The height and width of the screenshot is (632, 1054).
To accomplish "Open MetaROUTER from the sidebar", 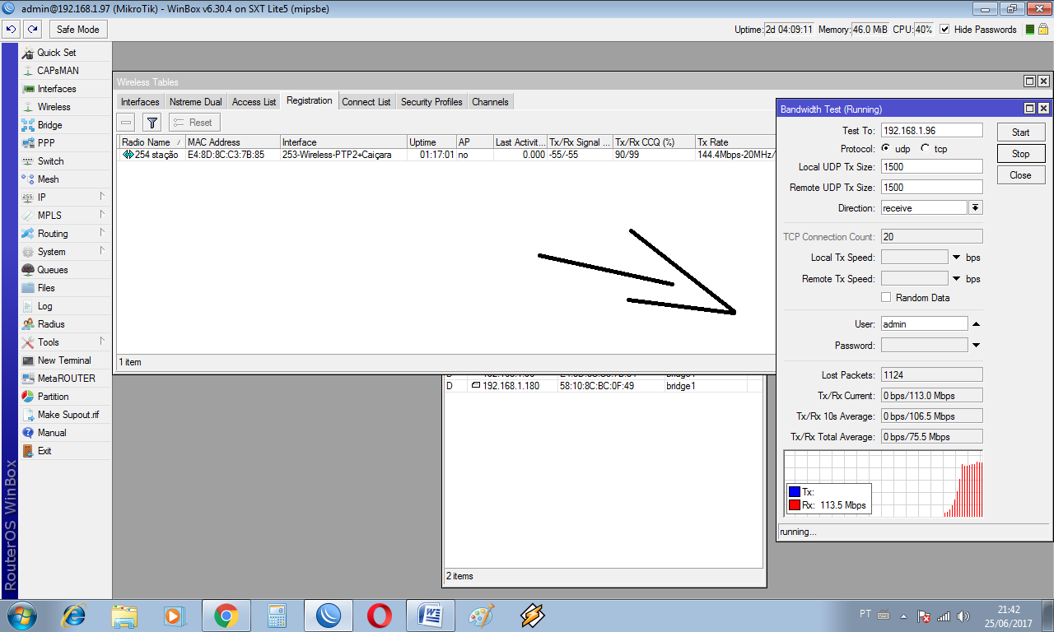I will [x=65, y=379].
